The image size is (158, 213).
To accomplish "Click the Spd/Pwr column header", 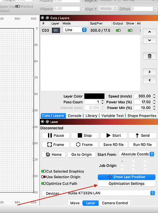I will point(96,23).
